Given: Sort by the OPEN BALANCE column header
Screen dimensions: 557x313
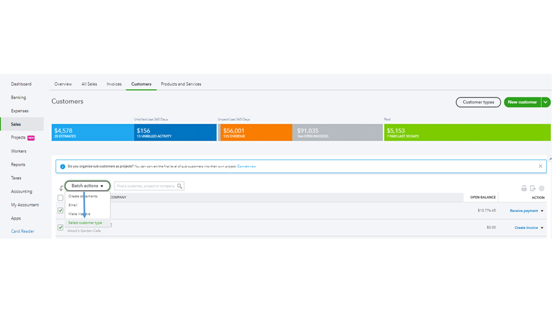Looking at the screenshot, I should click(x=483, y=197).
